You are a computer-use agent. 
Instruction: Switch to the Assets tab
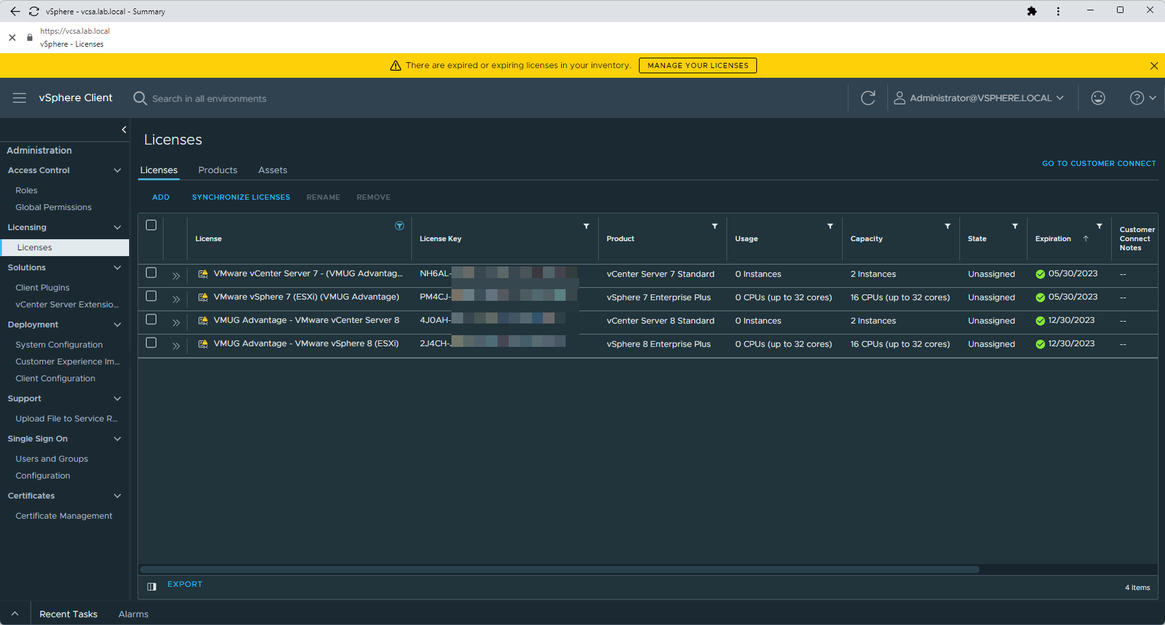coord(272,170)
